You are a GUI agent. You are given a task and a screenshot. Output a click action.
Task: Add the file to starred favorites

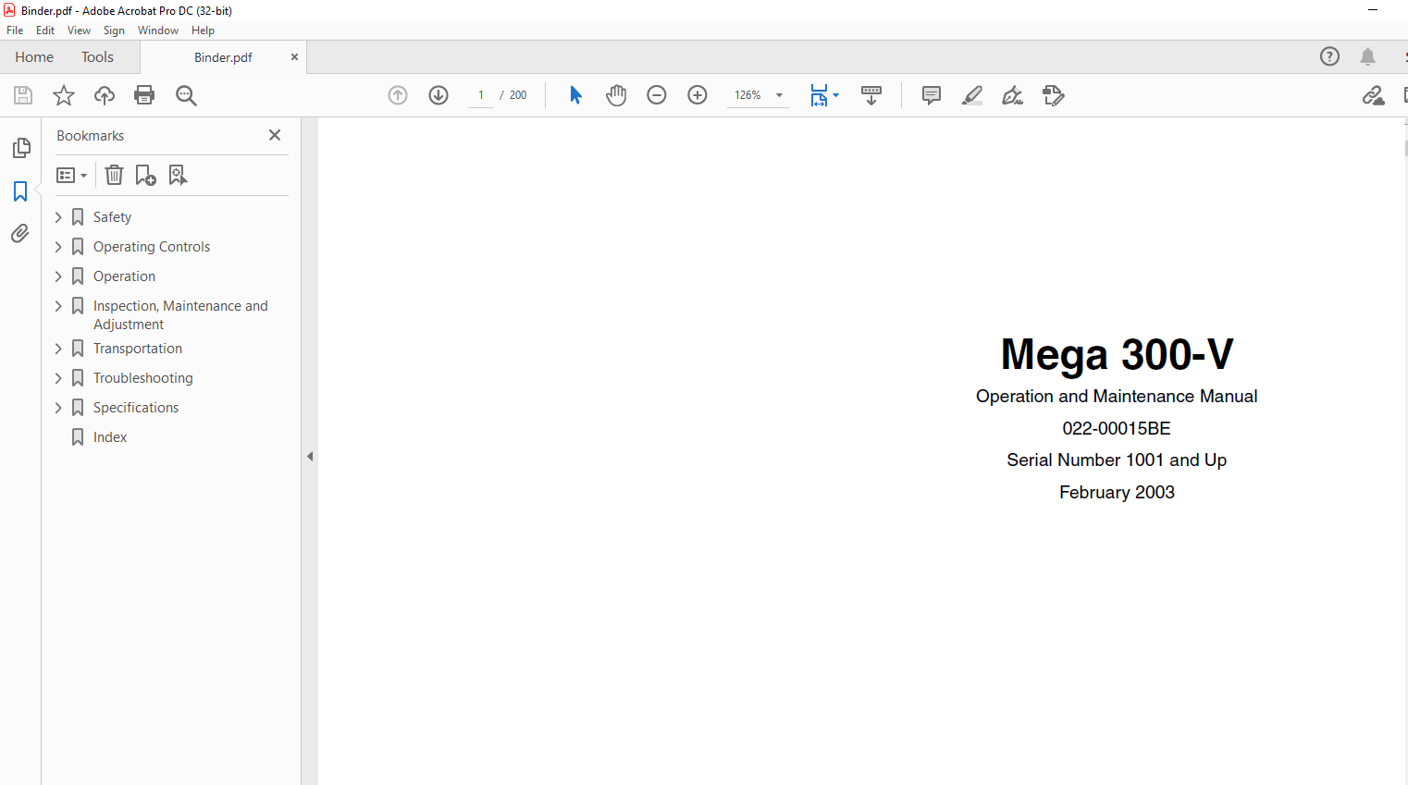(64, 95)
